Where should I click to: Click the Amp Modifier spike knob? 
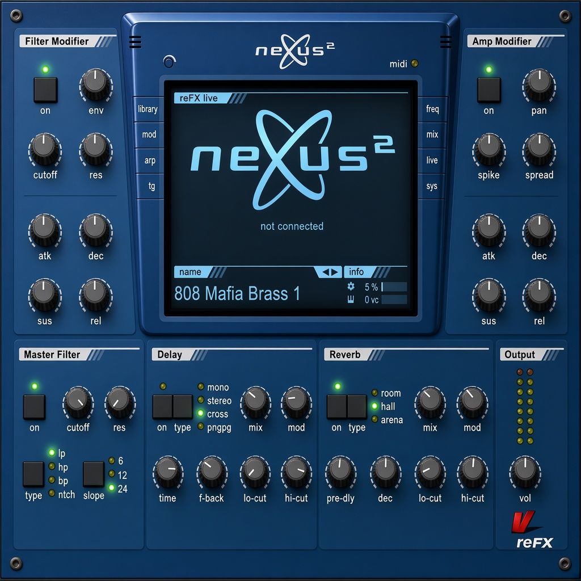click(489, 150)
